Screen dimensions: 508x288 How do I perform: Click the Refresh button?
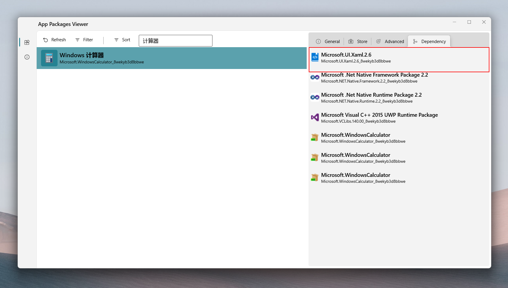coord(55,40)
